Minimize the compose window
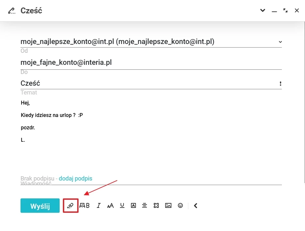This screenshot has width=305, height=231. (274, 11)
